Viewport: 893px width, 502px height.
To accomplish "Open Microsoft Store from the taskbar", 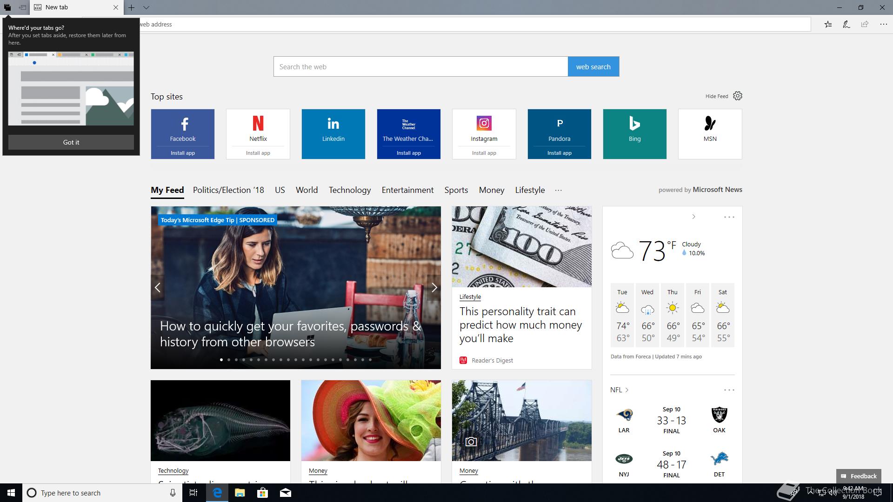I will point(263,493).
